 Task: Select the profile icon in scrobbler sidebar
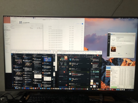pos(109,40)
